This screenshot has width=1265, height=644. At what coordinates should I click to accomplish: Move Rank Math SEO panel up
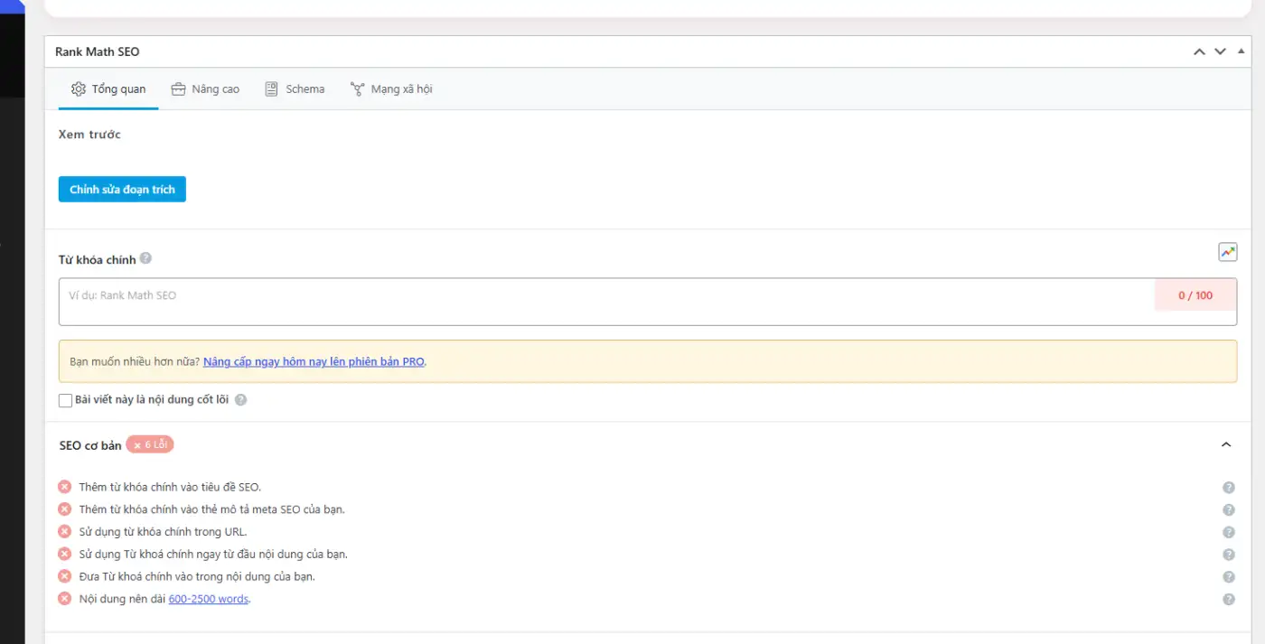click(x=1199, y=51)
